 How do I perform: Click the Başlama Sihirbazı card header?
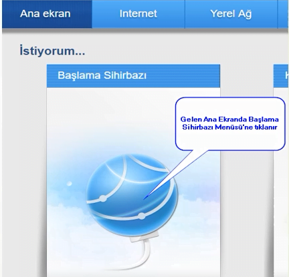(x=133, y=75)
